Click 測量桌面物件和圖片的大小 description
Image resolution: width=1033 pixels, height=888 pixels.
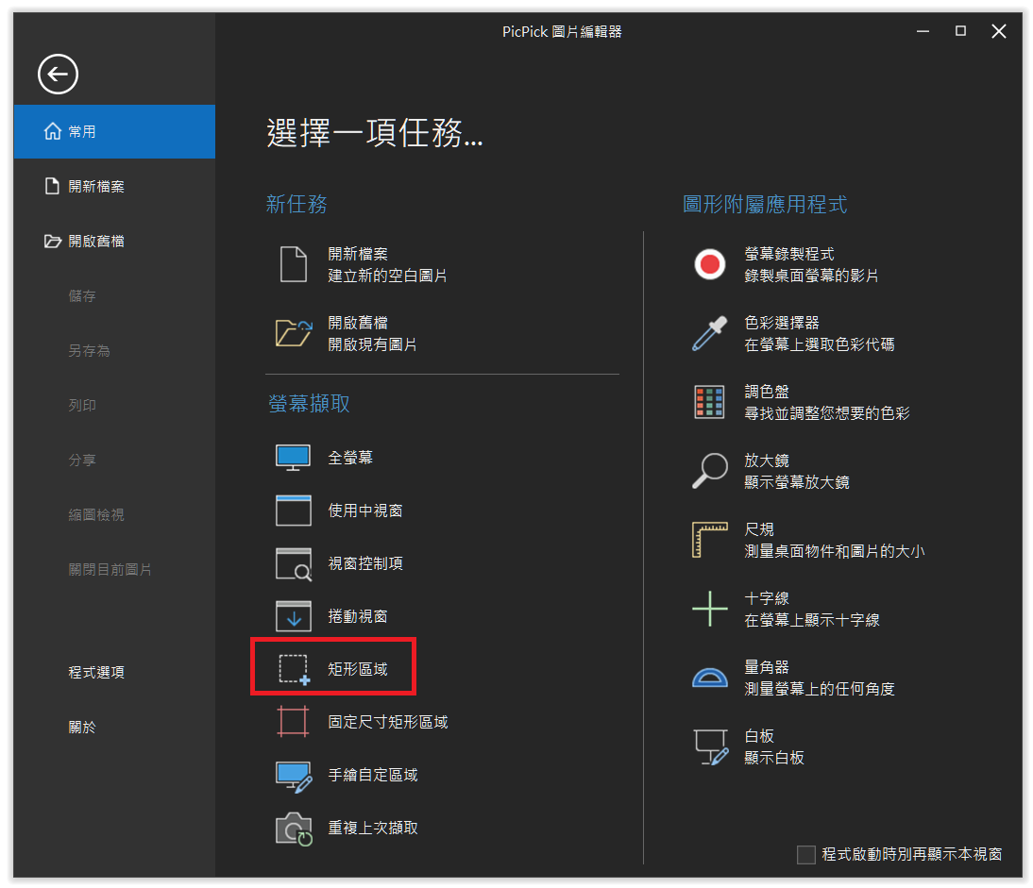834,551
